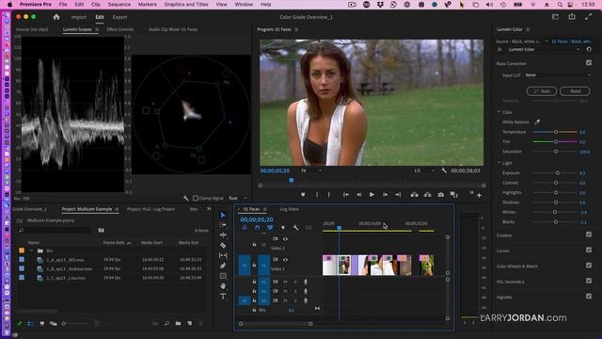The height and width of the screenshot is (339, 602).
Task: Click the Reset button
Action: pos(575,91)
